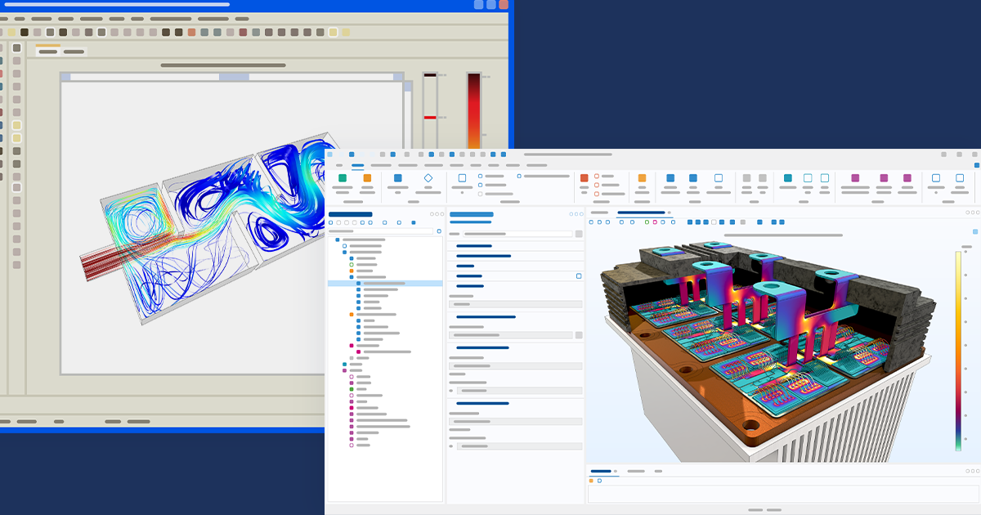Switch to the active underlined ribbon tab
The image size is (981, 515).
point(358,165)
